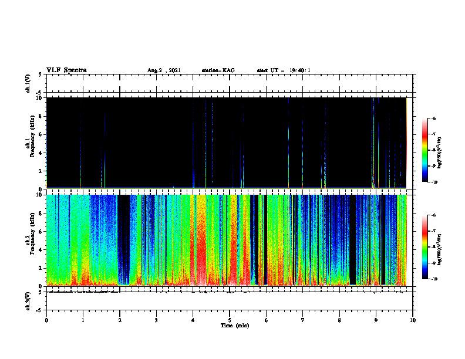465x359 pixels.
Task: Click the "Time (min)" axis label
Action: click(x=235, y=326)
